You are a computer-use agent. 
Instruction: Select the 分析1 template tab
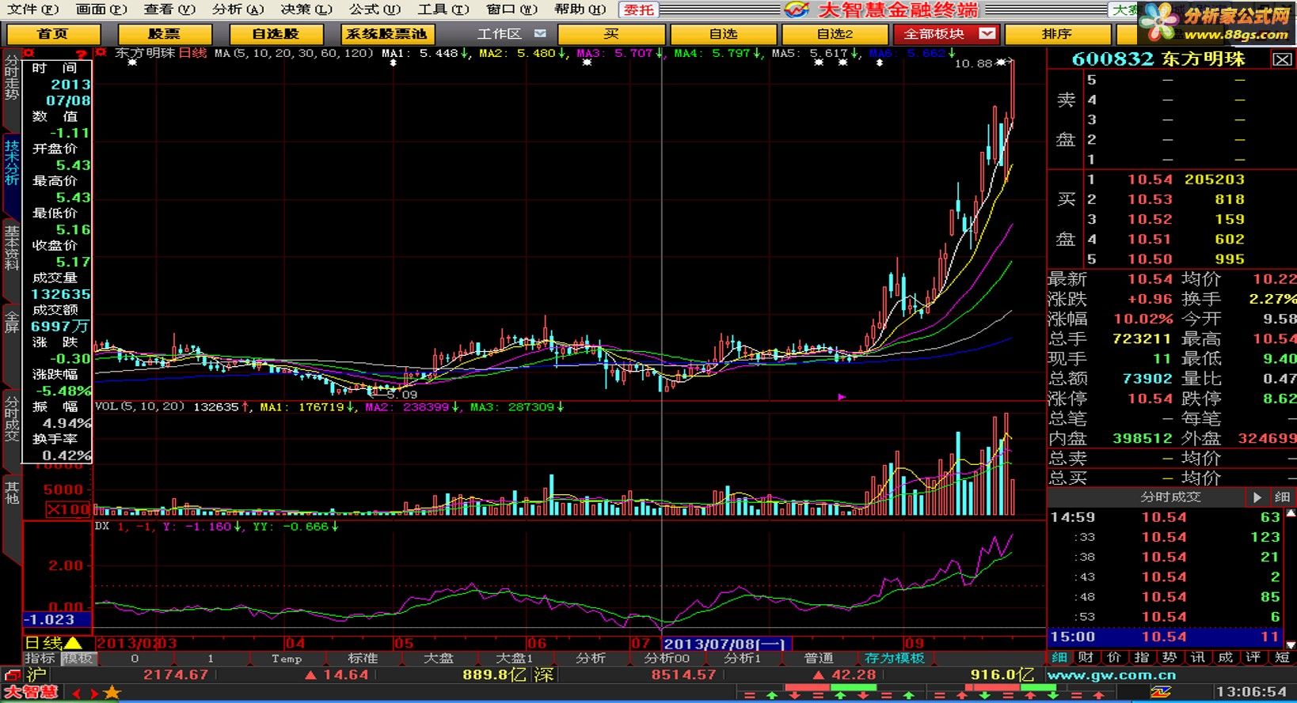(743, 658)
